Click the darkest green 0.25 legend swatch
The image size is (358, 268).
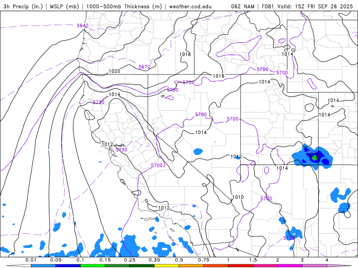click(x=142, y=266)
